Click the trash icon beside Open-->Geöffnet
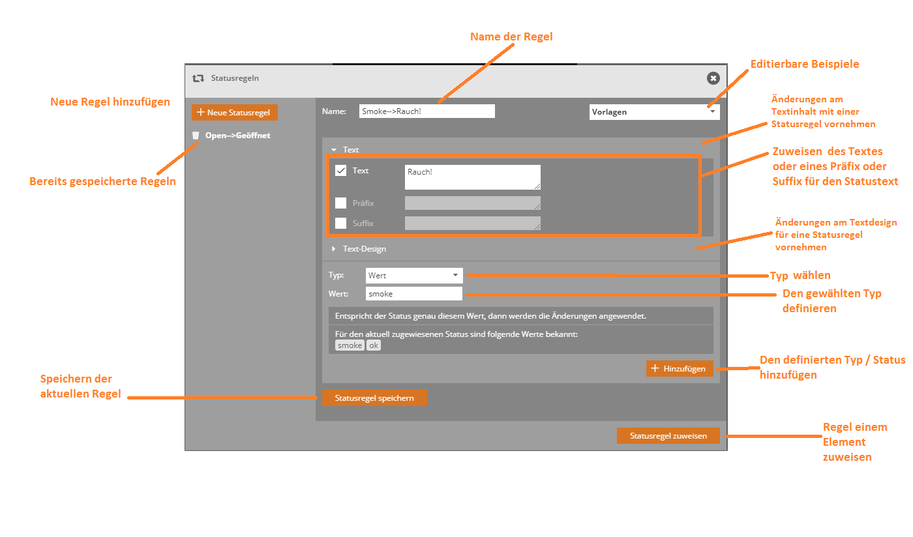Screen dimensions: 913x537 tap(195, 136)
